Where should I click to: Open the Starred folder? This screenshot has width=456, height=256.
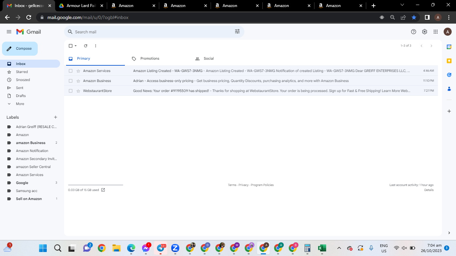30,72
